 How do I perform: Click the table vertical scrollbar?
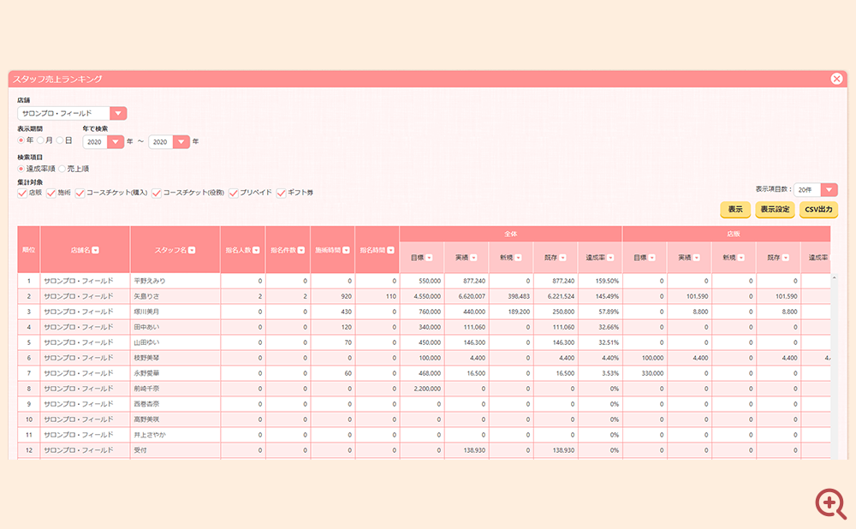[x=834, y=366]
